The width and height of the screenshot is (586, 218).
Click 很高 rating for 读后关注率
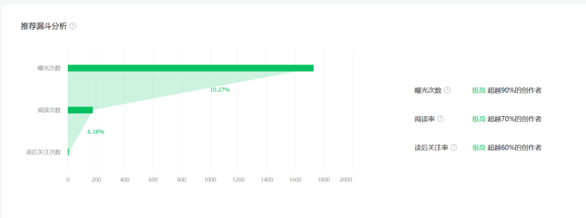point(479,148)
